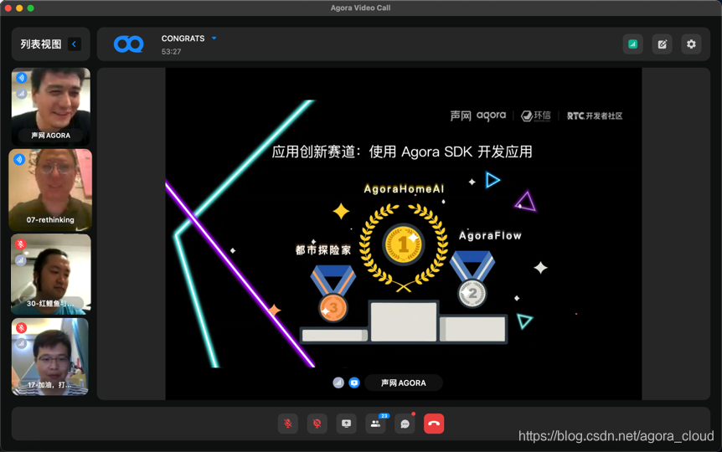Select the 07-rethinking participant thumbnail
The image size is (722, 452).
[x=50, y=190]
